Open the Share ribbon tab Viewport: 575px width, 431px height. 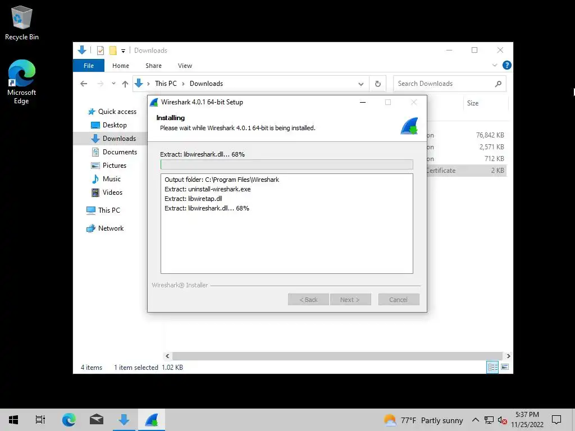click(153, 66)
